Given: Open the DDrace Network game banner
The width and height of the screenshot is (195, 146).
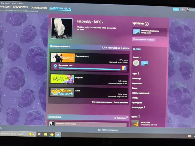Looking at the screenshot, I should tap(62, 92).
